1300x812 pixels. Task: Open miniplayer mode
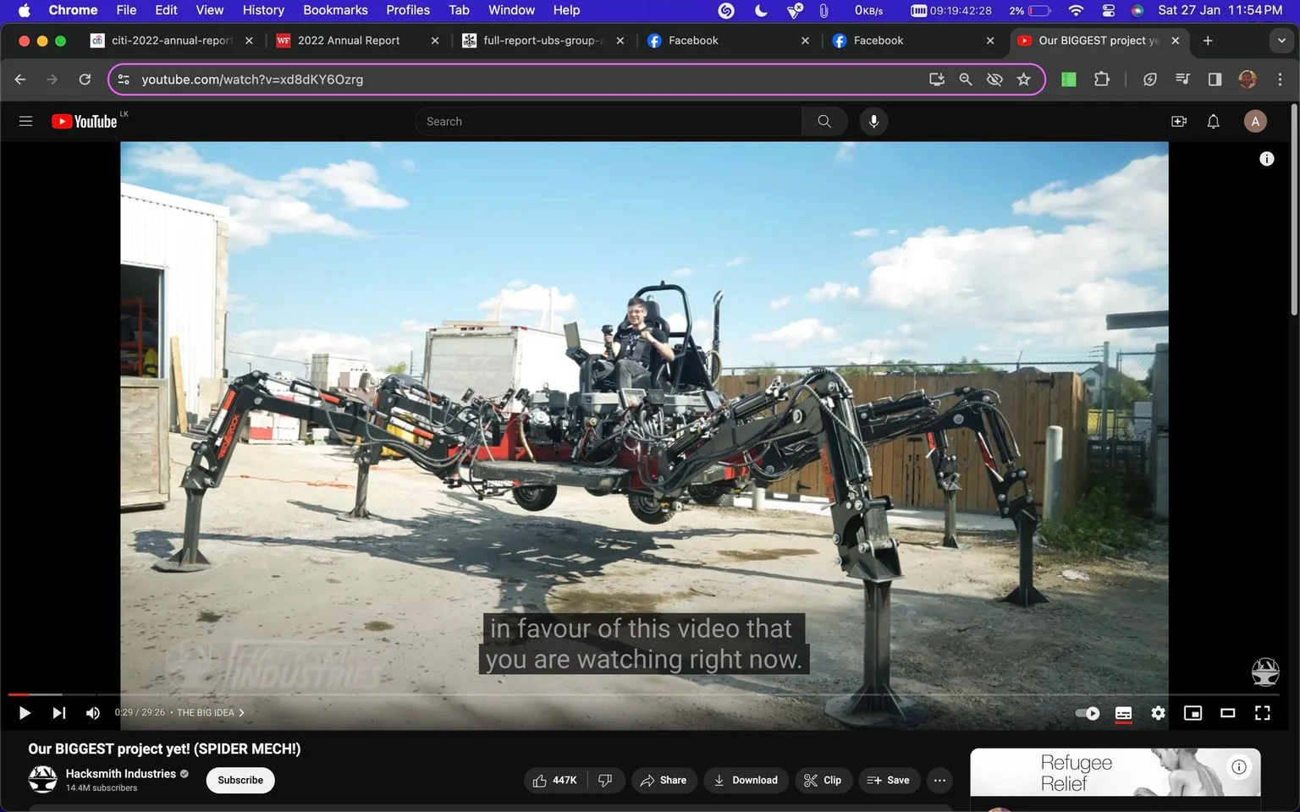(1193, 713)
